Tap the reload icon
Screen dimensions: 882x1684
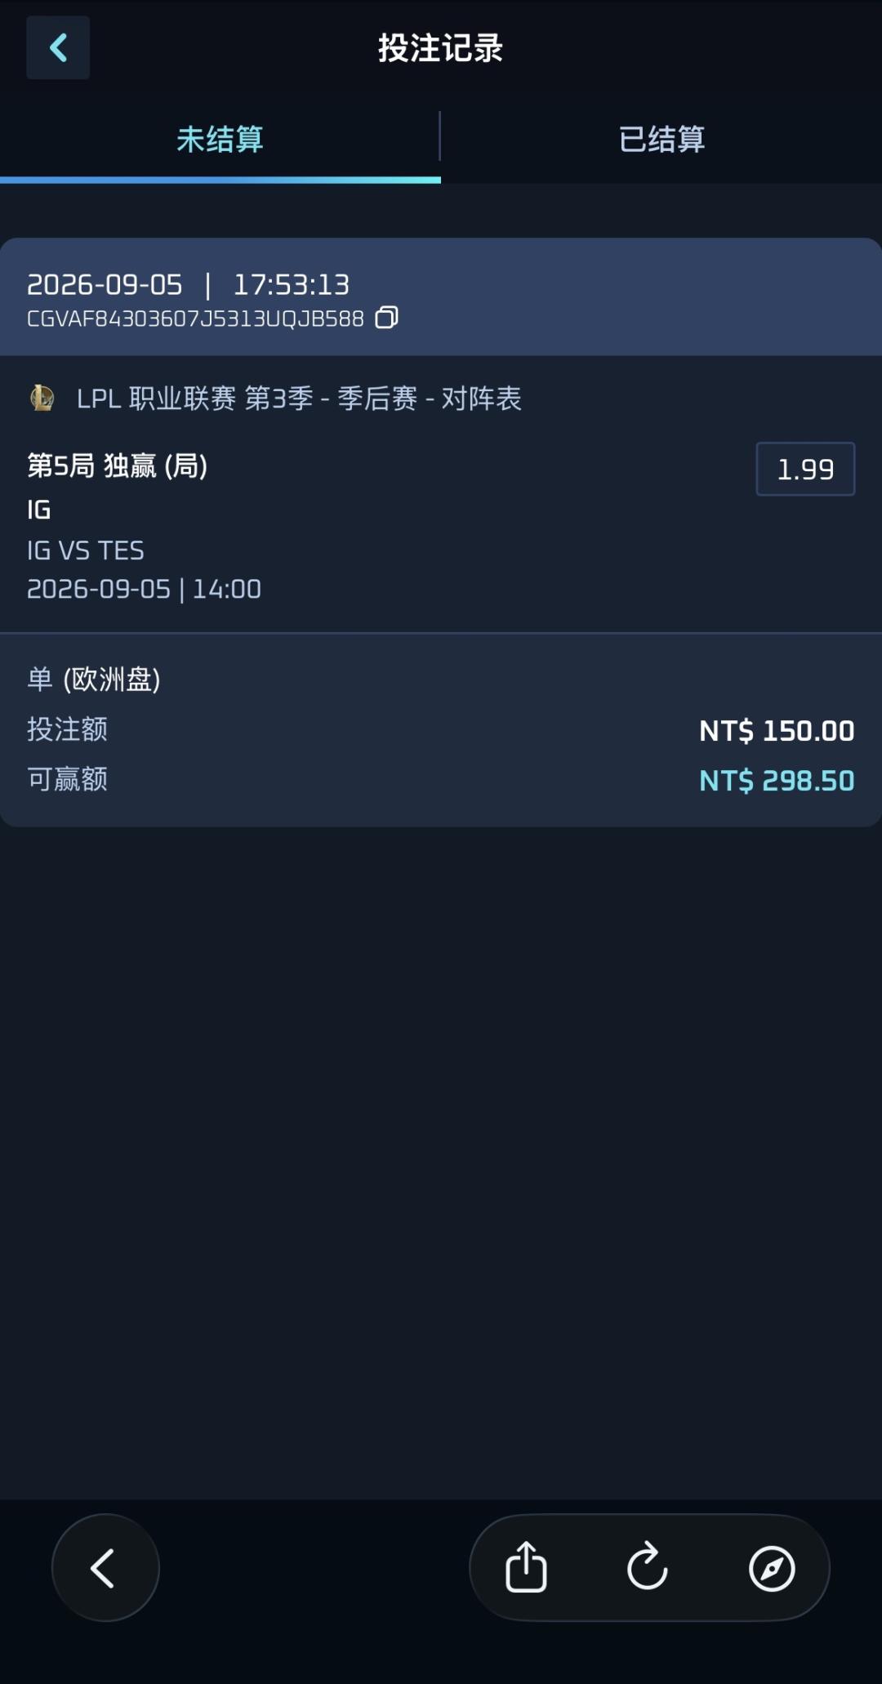point(648,1567)
